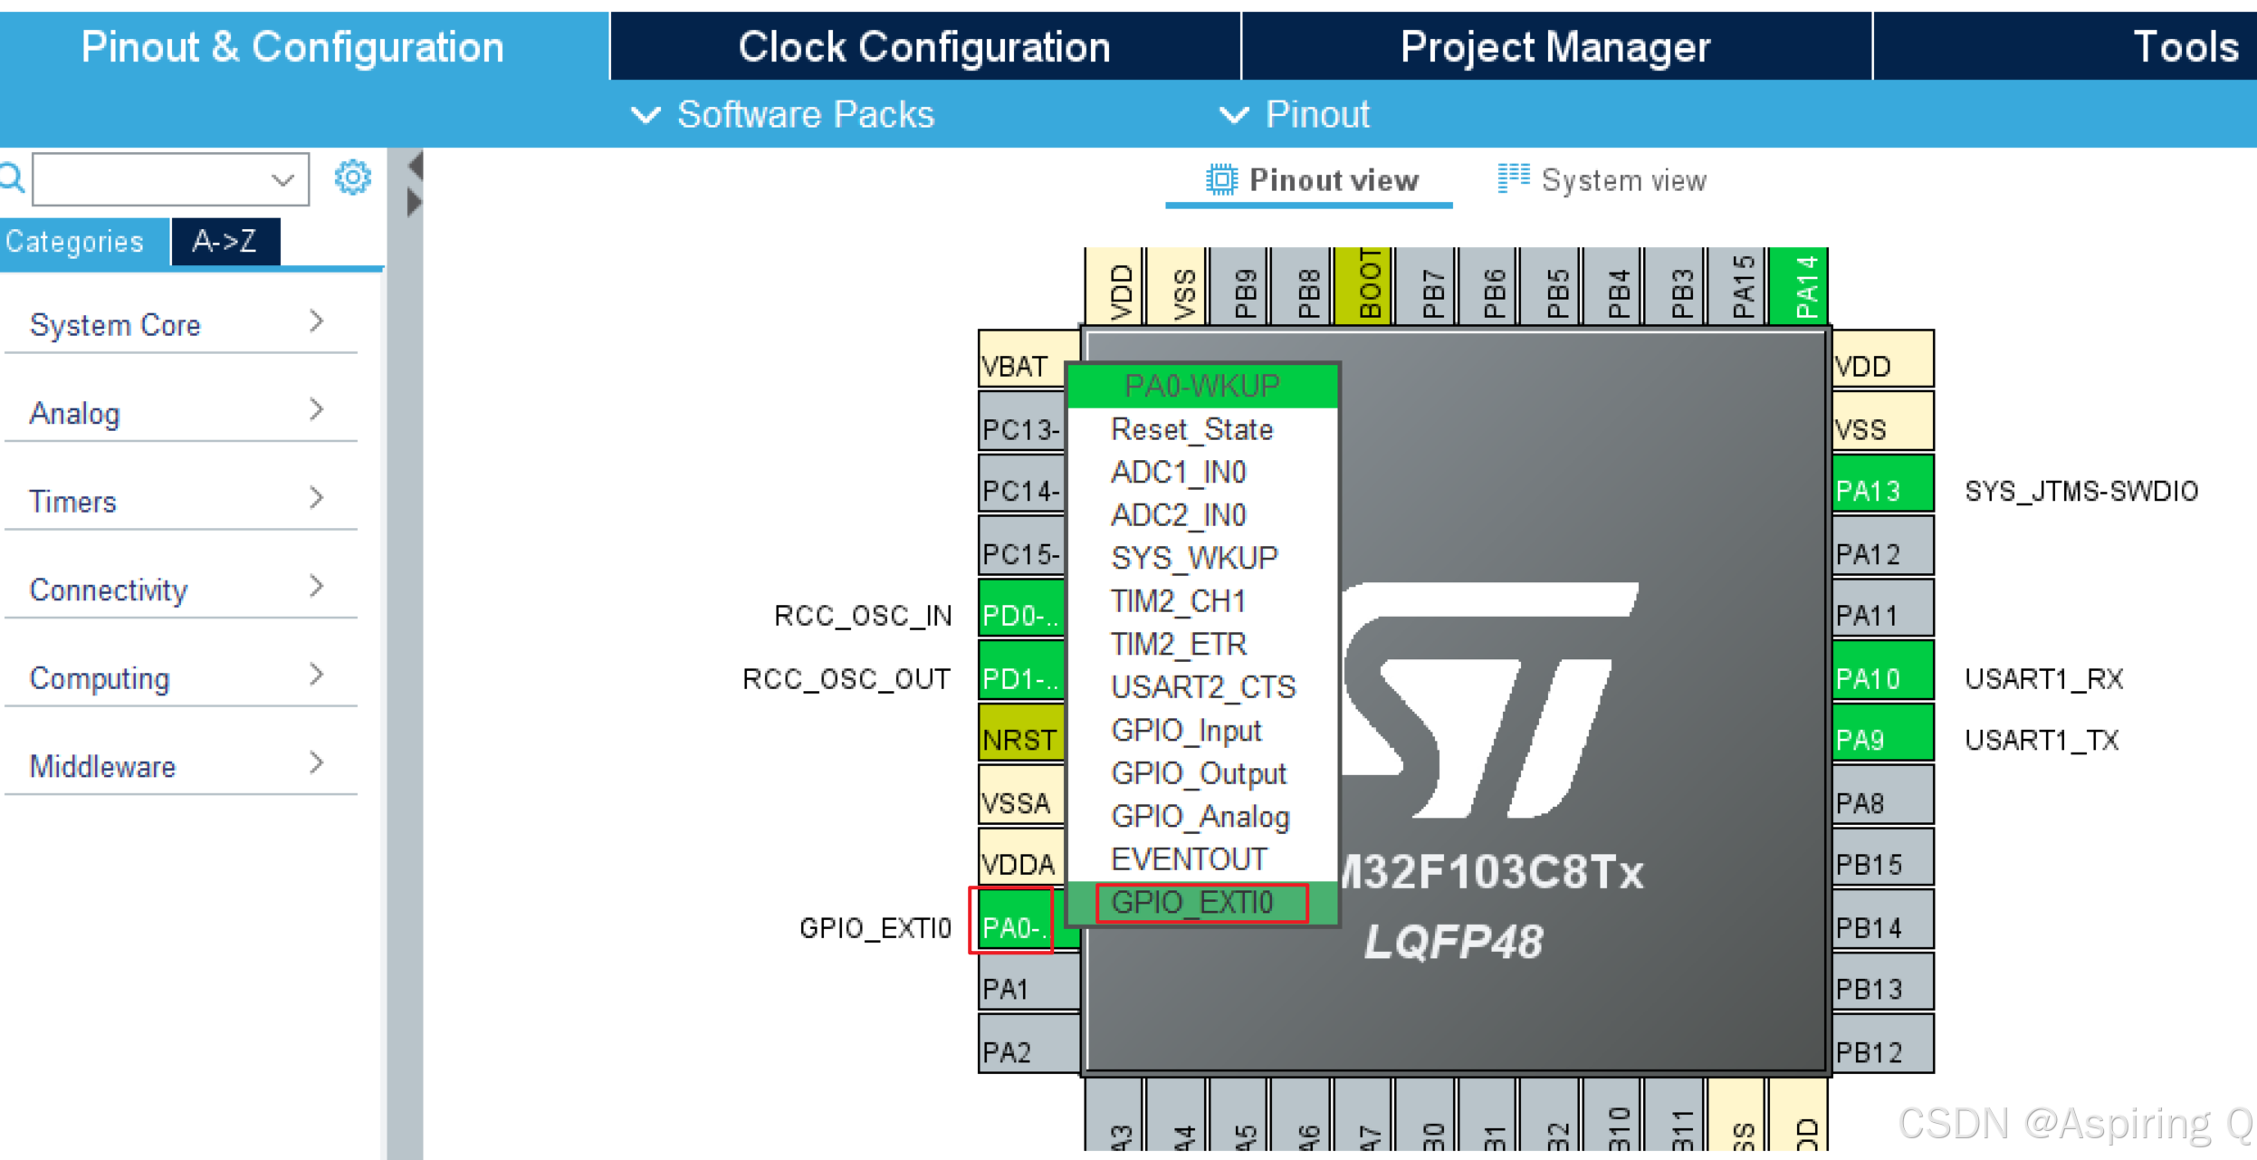This screenshot has height=1160, width=2257.
Task: Set pin as GPIO_Input
Action: [x=1202, y=730]
